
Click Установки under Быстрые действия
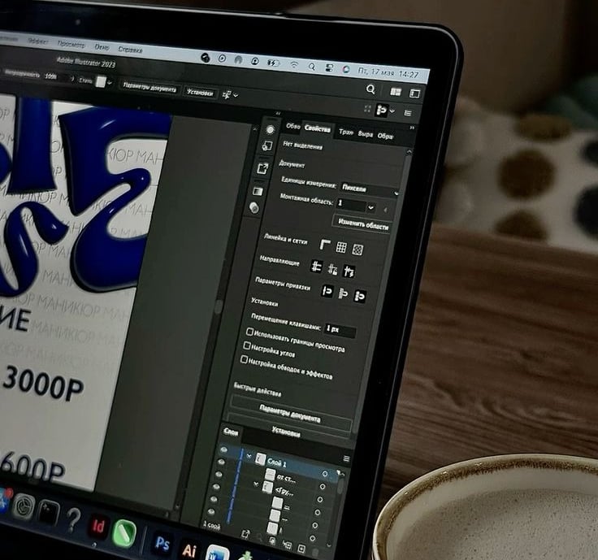[286, 432]
